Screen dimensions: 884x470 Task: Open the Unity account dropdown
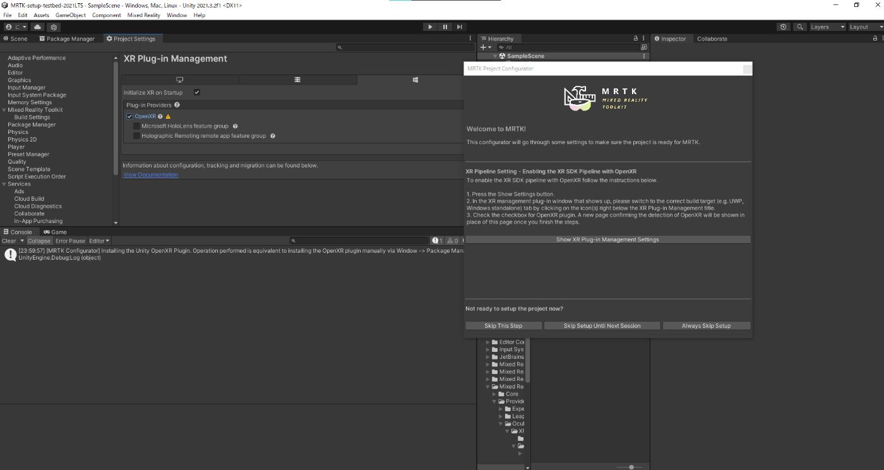pos(16,27)
